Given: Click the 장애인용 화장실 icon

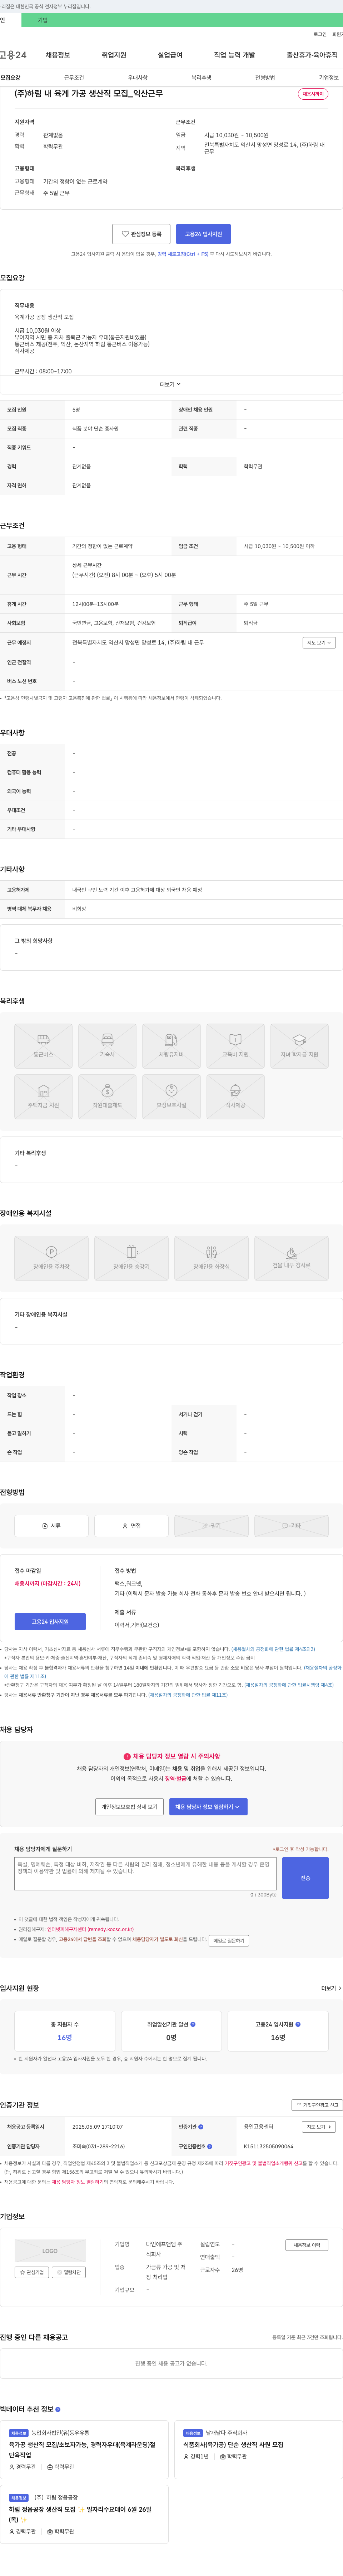Looking at the screenshot, I should click(x=211, y=1258).
